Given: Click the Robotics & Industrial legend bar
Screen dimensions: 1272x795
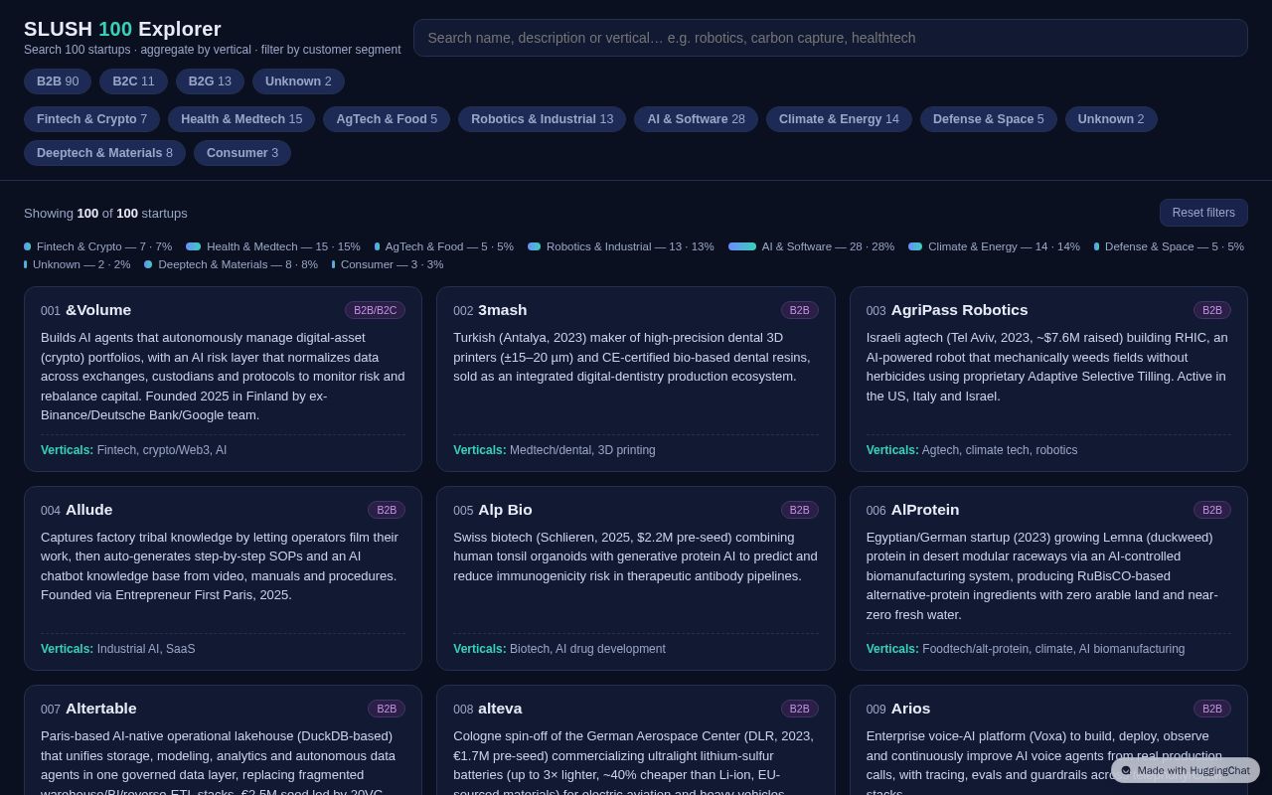Looking at the screenshot, I should point(534,246).
